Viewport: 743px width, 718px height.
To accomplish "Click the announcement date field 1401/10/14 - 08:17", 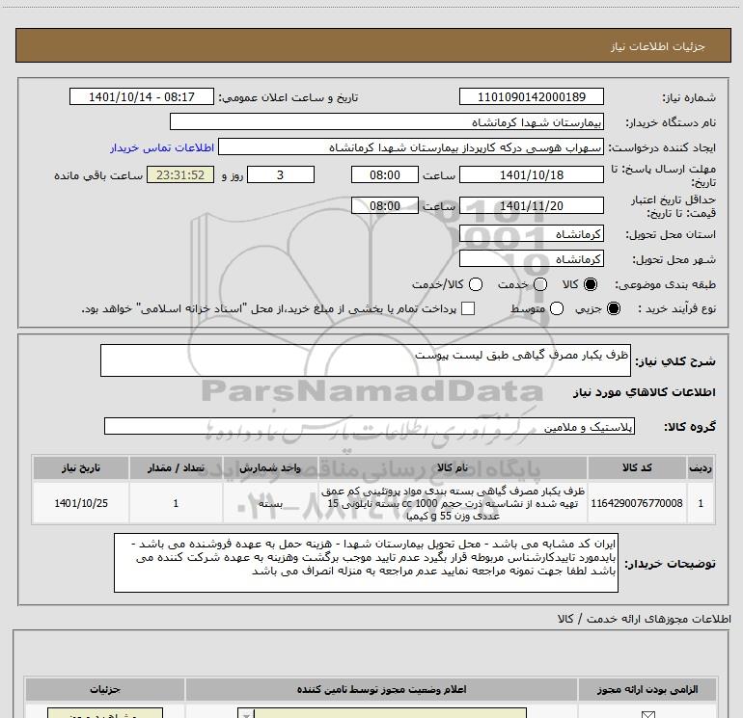I will click(142, 96).
